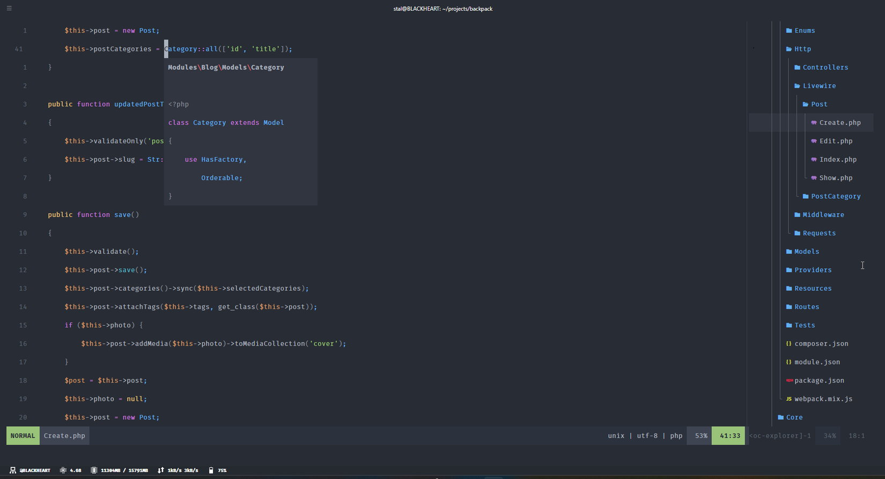Image resolution: width=885 pixels, height=479 pixels.
Task: Click the NORMAL mode indicator
Action: (23, 436)
